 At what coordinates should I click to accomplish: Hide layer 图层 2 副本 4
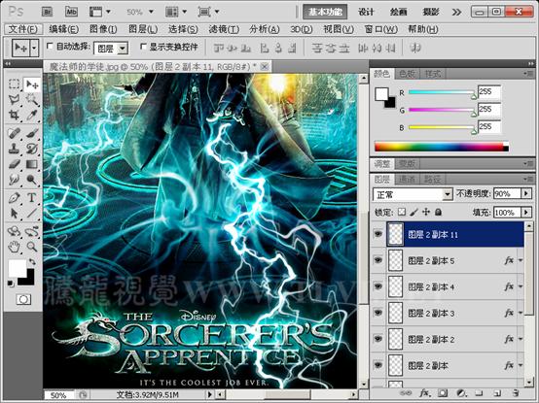pyautogui.click(x=378, y=286)
